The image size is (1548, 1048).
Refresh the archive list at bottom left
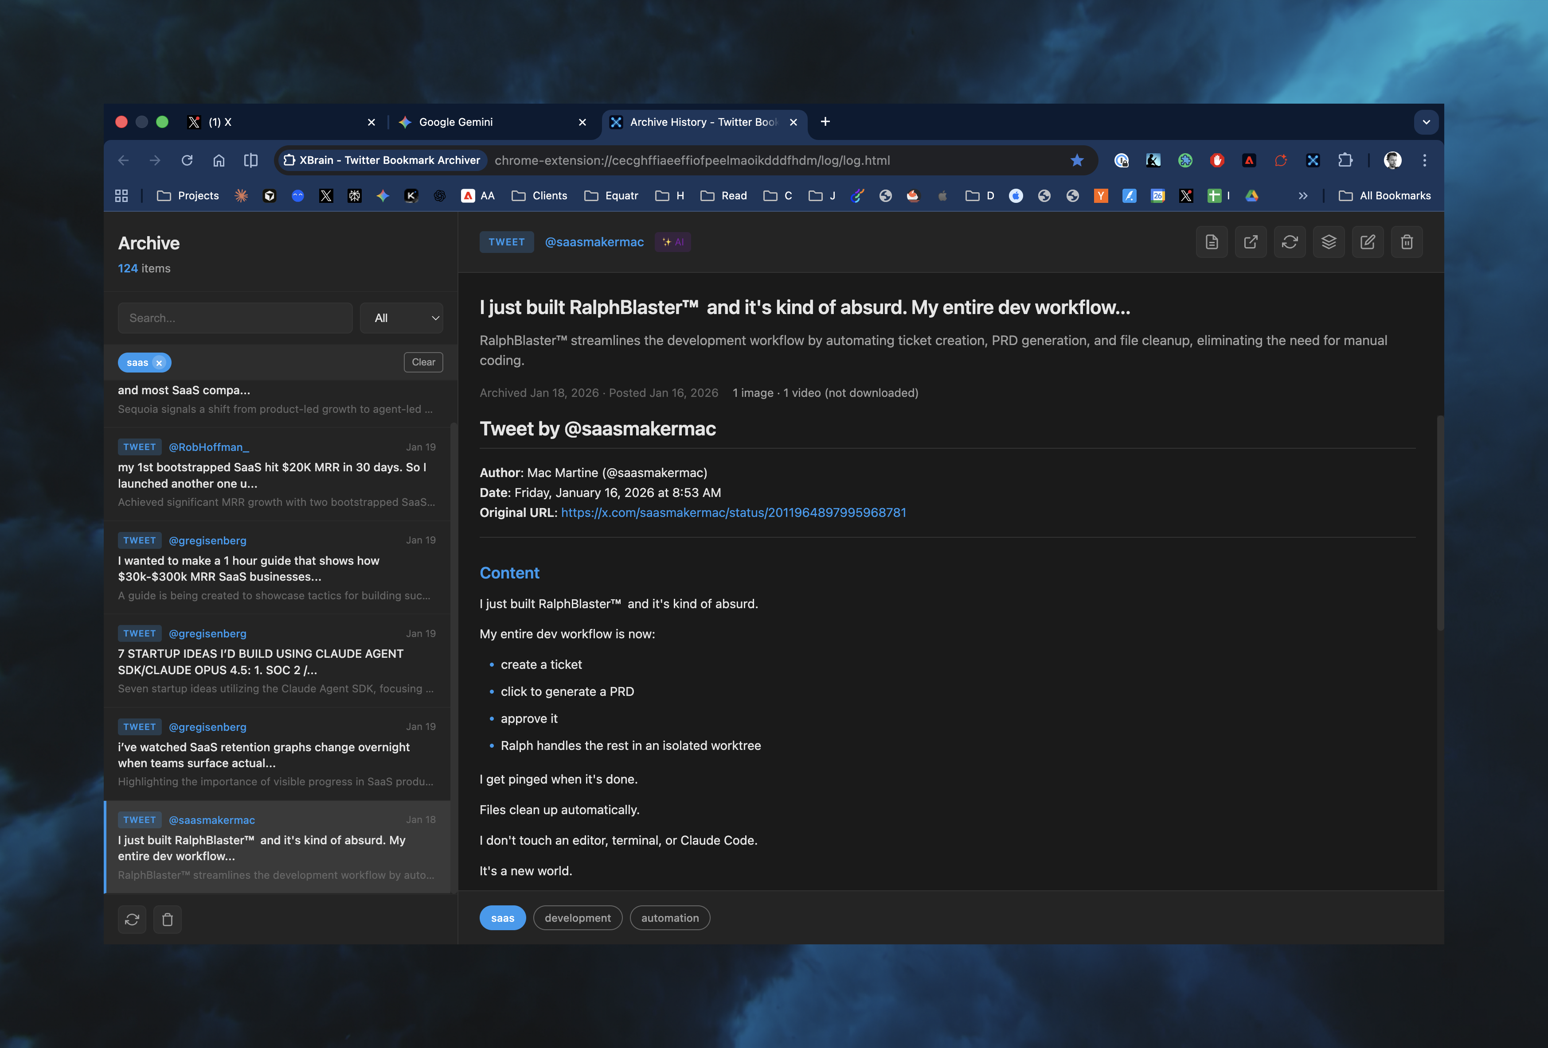132,919
